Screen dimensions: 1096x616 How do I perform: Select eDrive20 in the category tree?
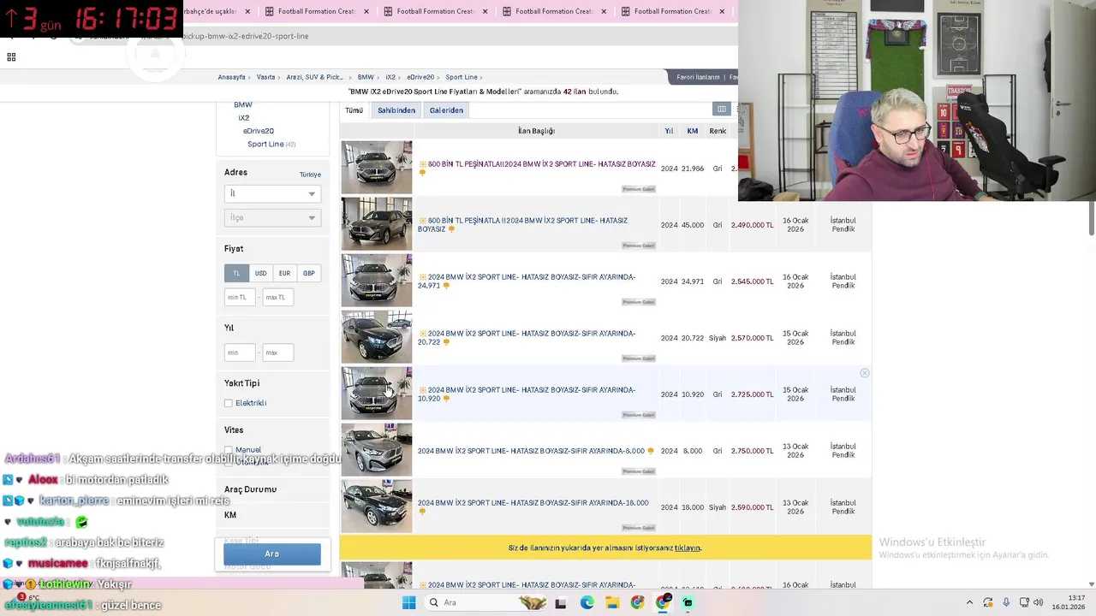259,131
